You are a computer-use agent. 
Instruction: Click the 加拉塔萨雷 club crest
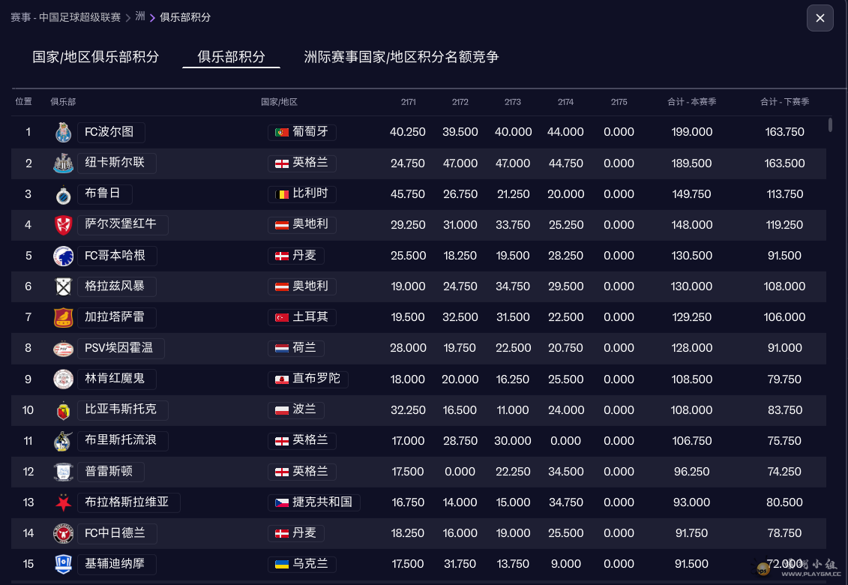[x=63, y=317]
